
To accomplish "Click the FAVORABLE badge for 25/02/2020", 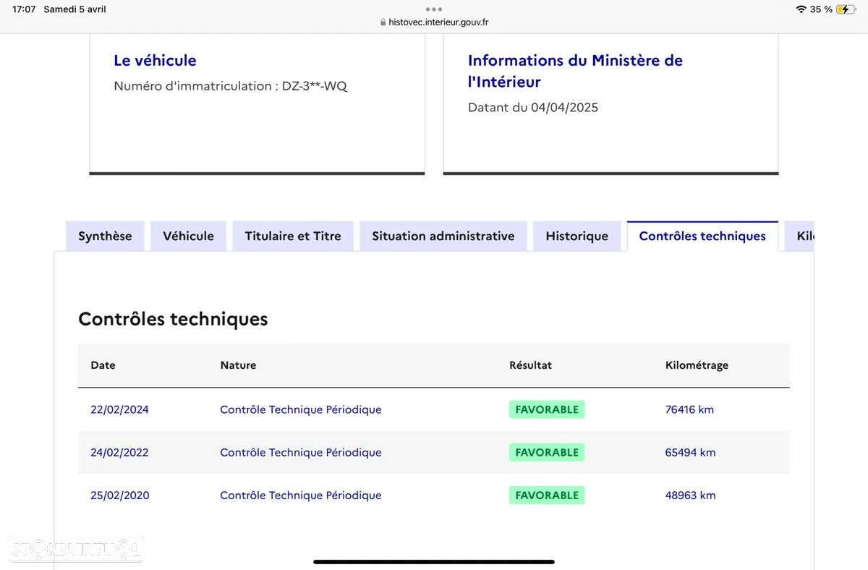I will point(547,495).
